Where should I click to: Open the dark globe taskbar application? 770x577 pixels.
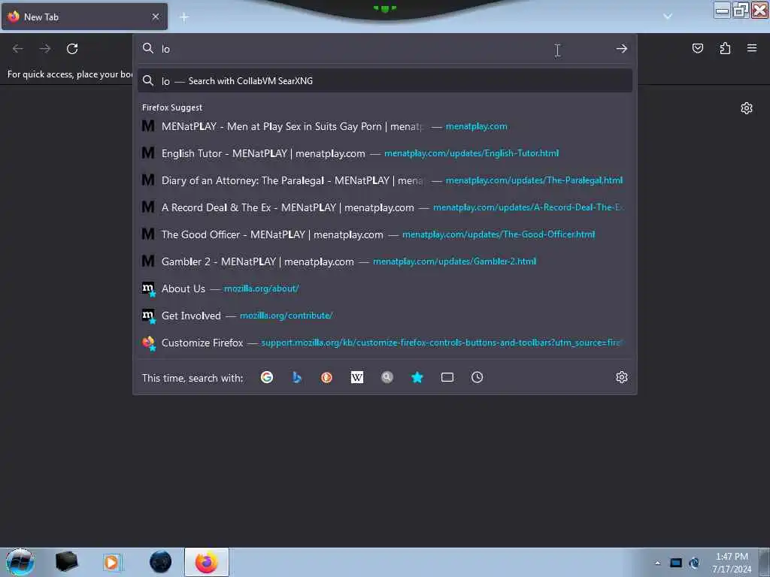pos(161,562)
